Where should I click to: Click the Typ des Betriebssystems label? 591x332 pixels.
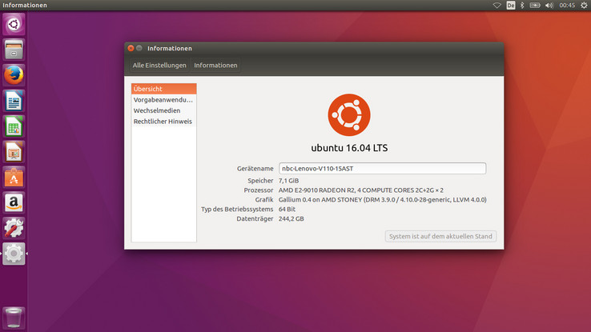pos(237,210)
